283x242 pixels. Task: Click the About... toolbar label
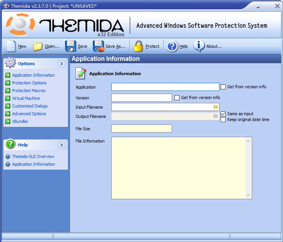214,46
